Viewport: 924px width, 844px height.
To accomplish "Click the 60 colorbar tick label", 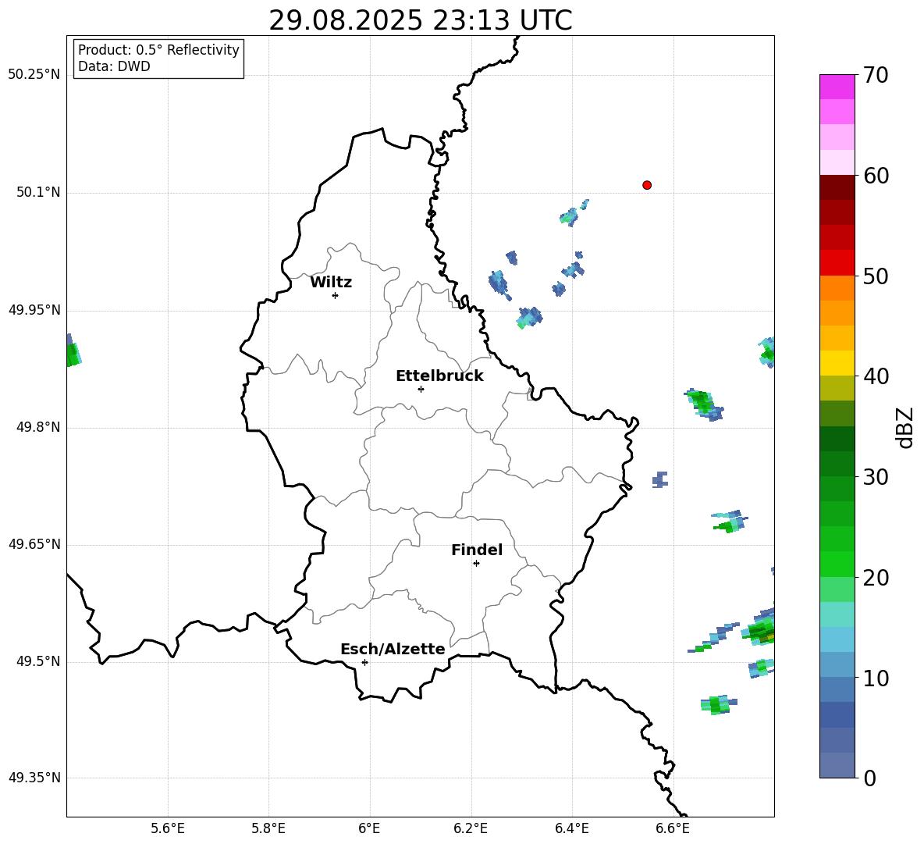I will coord(876,176).
